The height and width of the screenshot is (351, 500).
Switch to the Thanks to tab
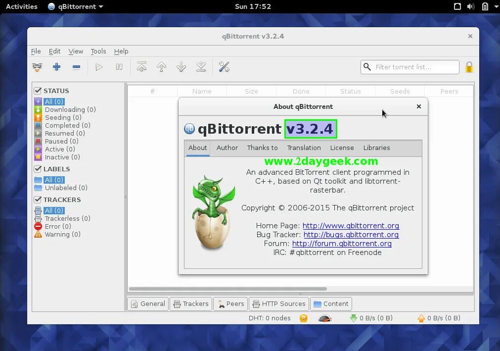(263, 148)
